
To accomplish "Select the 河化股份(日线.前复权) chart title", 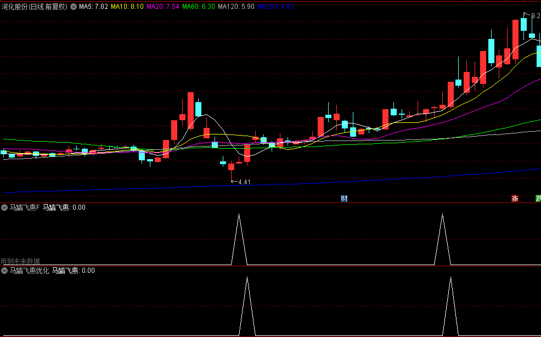I will tap(34, 6).
